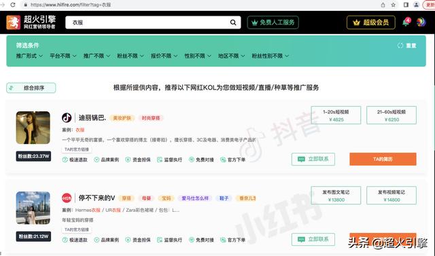Click 官方下单 icon in 迪丽锅巴 row
The width and height of the screenshot is (435, 256).
(x=223, y=160)
